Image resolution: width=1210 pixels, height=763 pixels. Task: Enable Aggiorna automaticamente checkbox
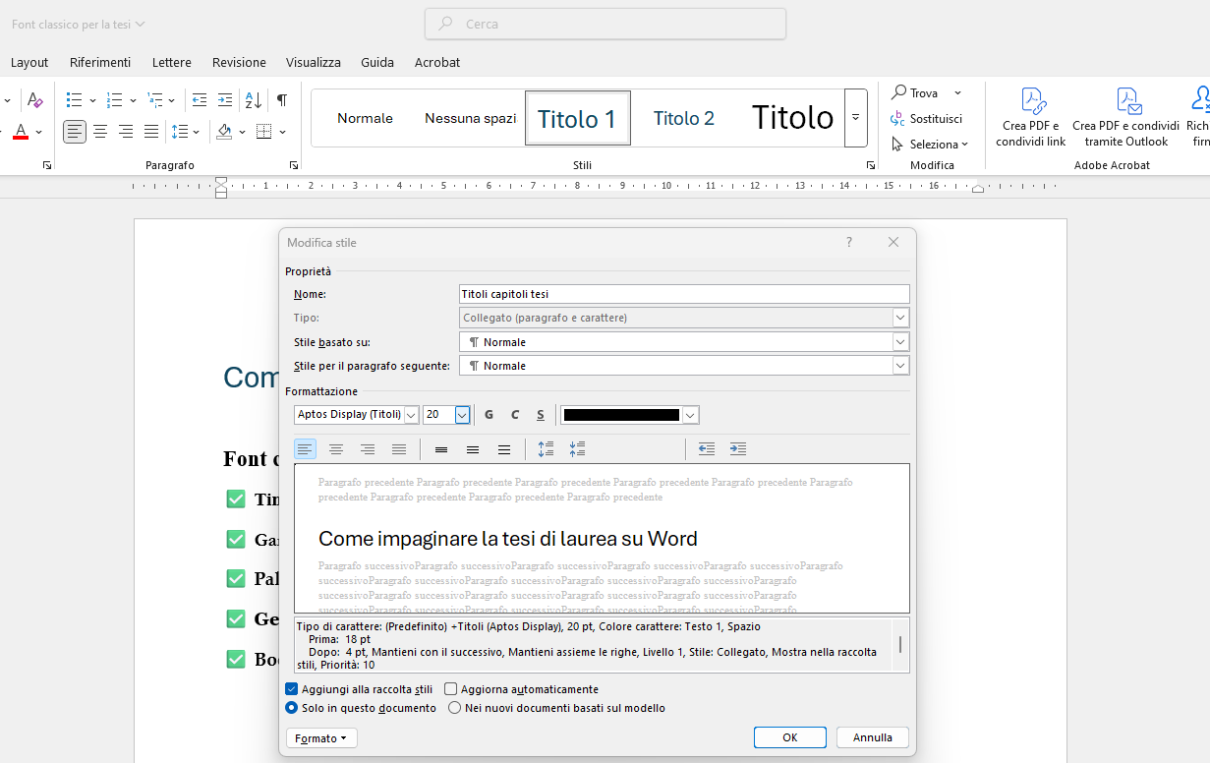pyautogui.click(x=451, y=689)
